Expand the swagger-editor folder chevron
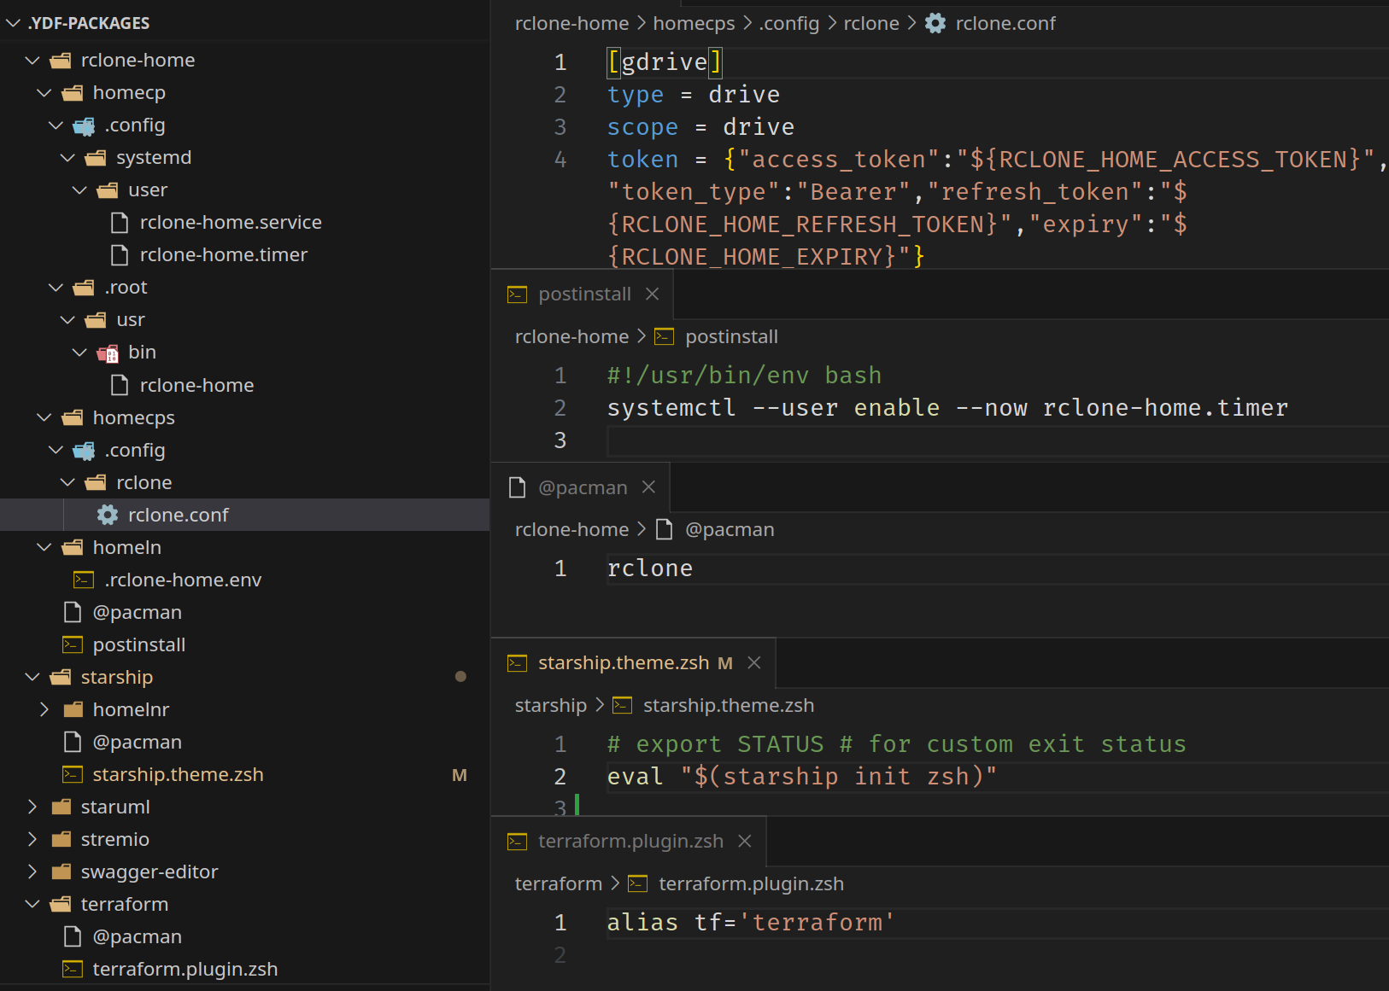Screen dimensions: 1389x991 [32, 871]
